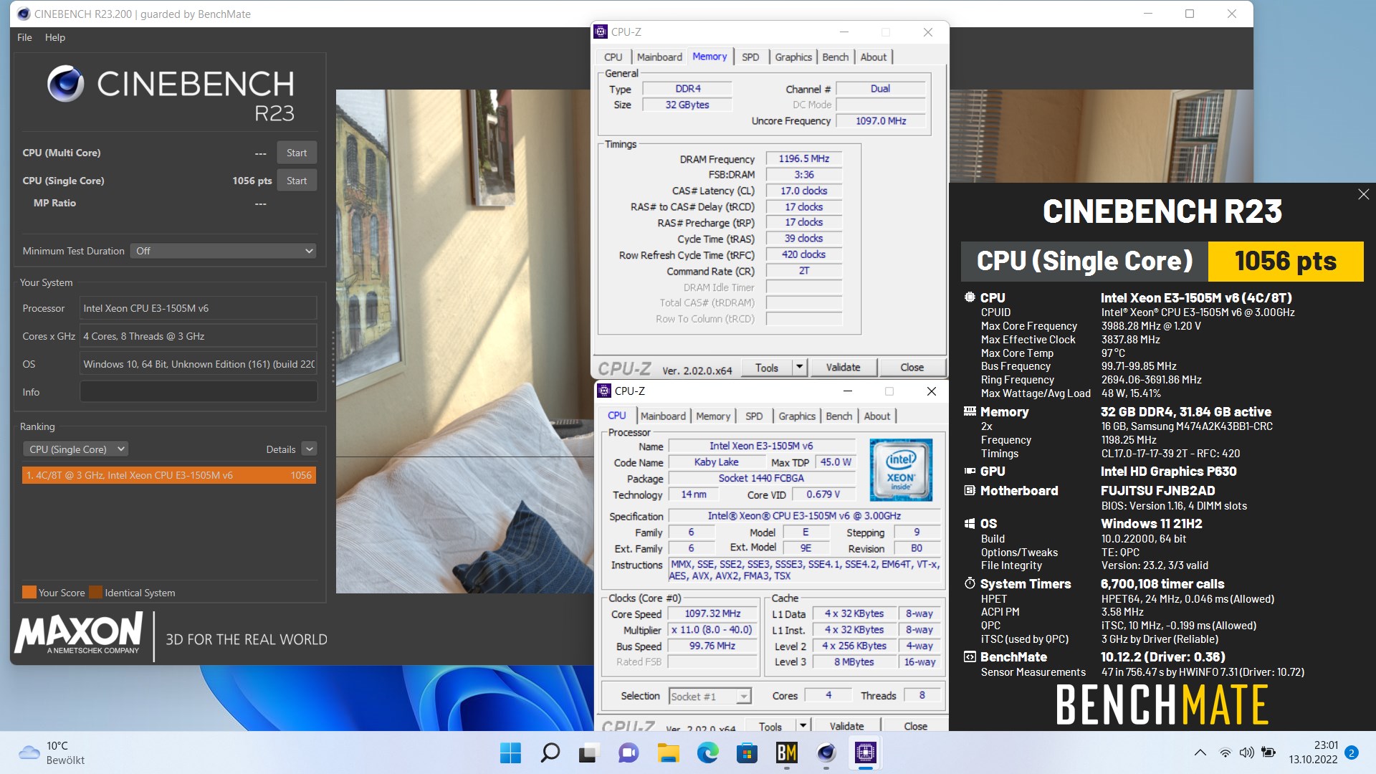Screen dimensions: 1376x774
Task: Click Close button in lower CPU-Z window
Action: click(915, 725)
